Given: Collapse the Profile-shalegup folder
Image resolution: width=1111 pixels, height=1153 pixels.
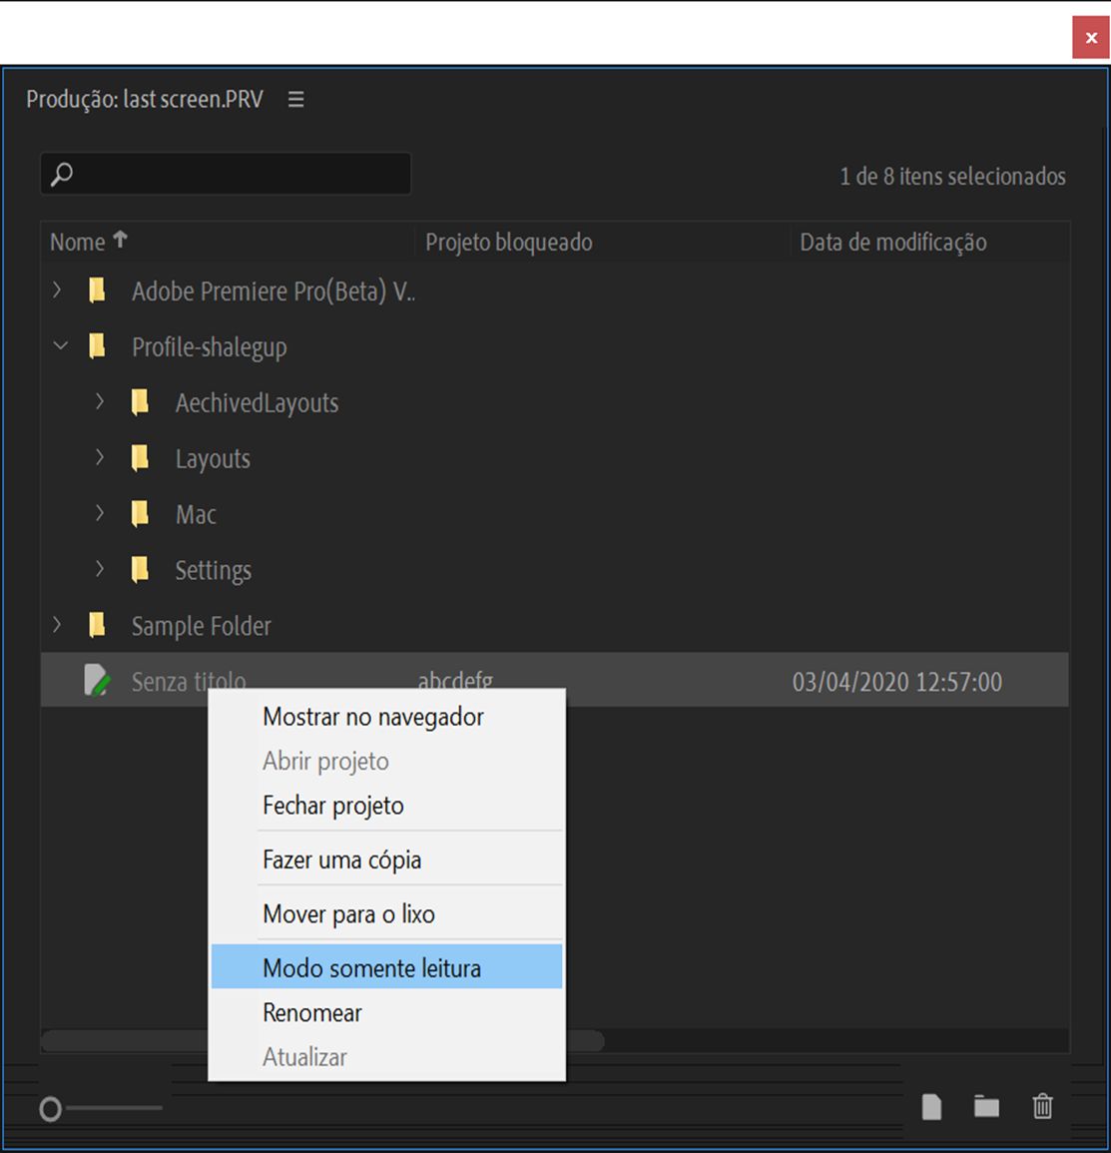Looking at the screenshot, I should click(x=58, y=345).
